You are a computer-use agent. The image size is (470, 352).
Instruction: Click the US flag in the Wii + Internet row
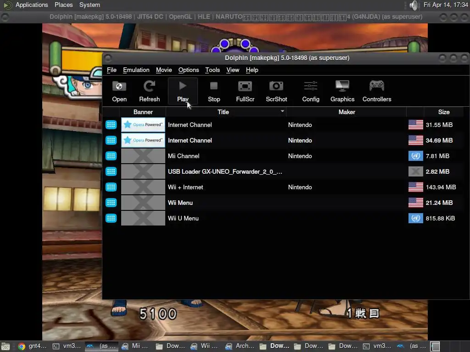[416, 187]
